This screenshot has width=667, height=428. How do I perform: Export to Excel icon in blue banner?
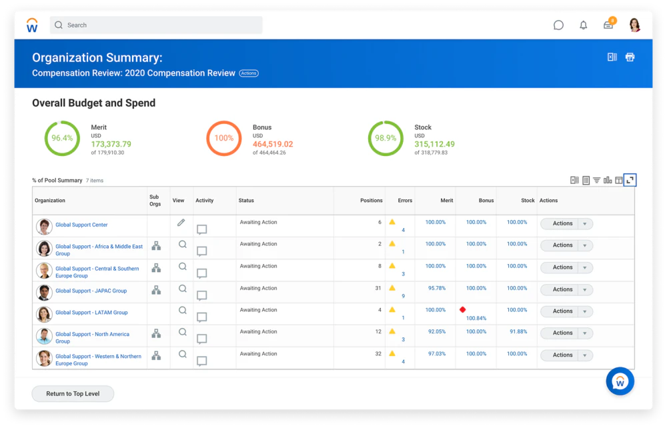coord(612,57)
